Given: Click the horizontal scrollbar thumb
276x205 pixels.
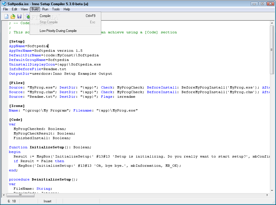Looking at the screenshot, I should tap(20, 195).
